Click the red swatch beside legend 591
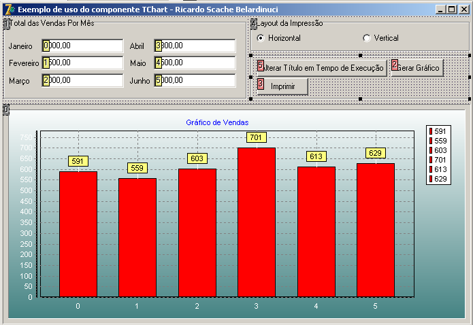473x325 pixels. [x=431, y=131]
